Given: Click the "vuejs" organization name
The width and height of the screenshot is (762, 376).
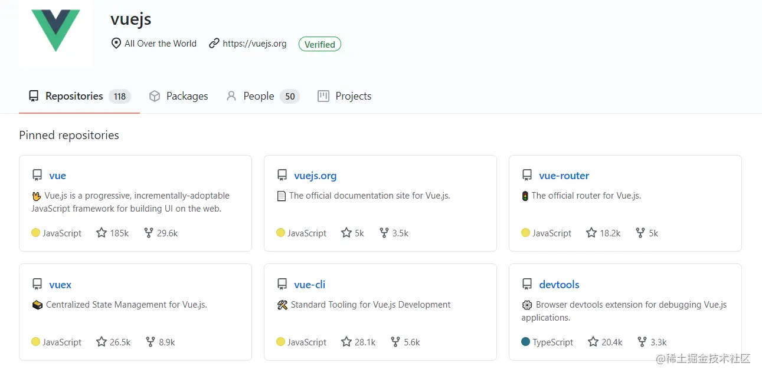Looking at the screenshot, I should (x=131, y=19).
